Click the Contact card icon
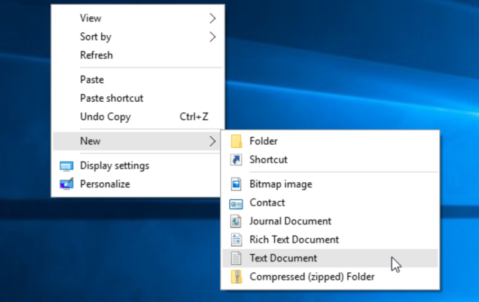This screenshot has height=302, width=479. (237, 203)
